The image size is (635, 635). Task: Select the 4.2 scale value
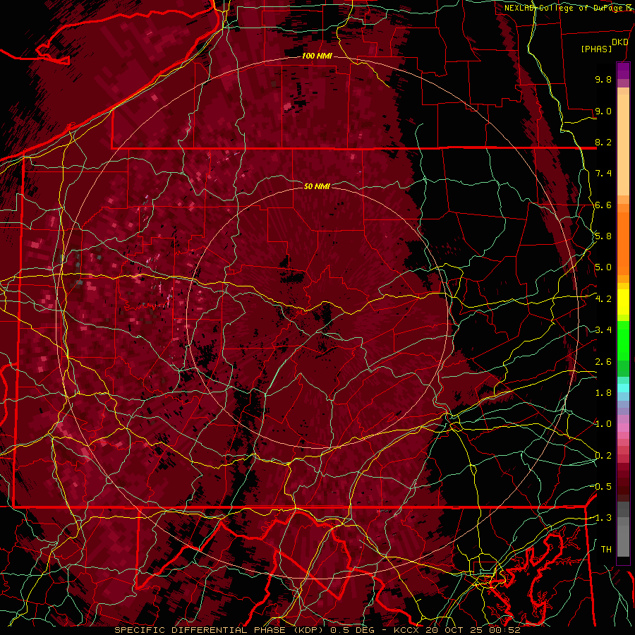603,299
